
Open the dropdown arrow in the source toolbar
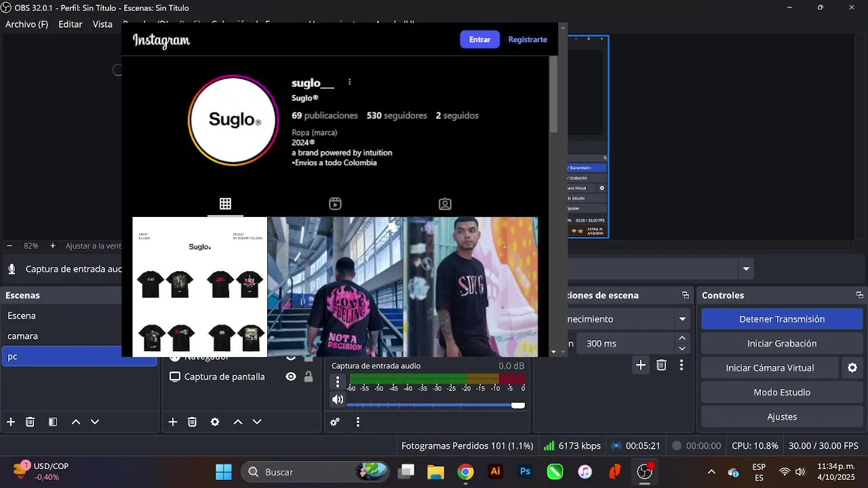pos(746,269)
